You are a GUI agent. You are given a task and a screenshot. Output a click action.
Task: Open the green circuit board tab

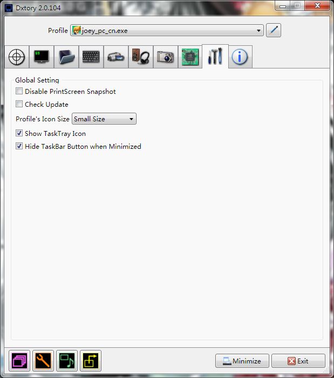click(190, 57)
